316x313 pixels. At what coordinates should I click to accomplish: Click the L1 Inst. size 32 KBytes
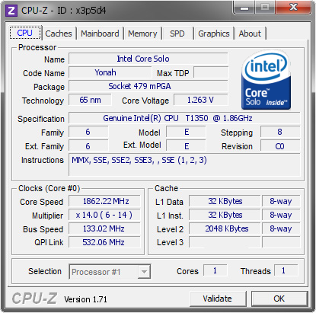click(225, 215)
